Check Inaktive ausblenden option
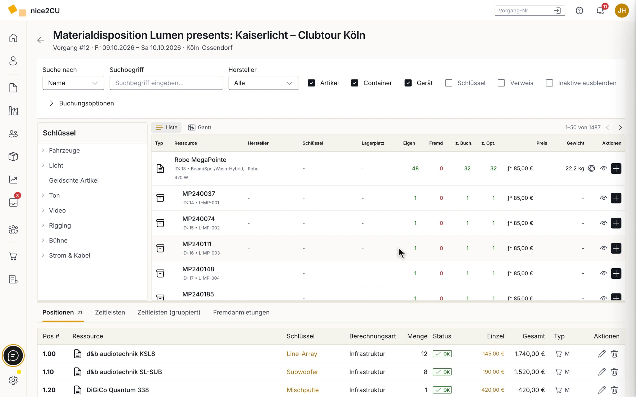 (549, 83)
